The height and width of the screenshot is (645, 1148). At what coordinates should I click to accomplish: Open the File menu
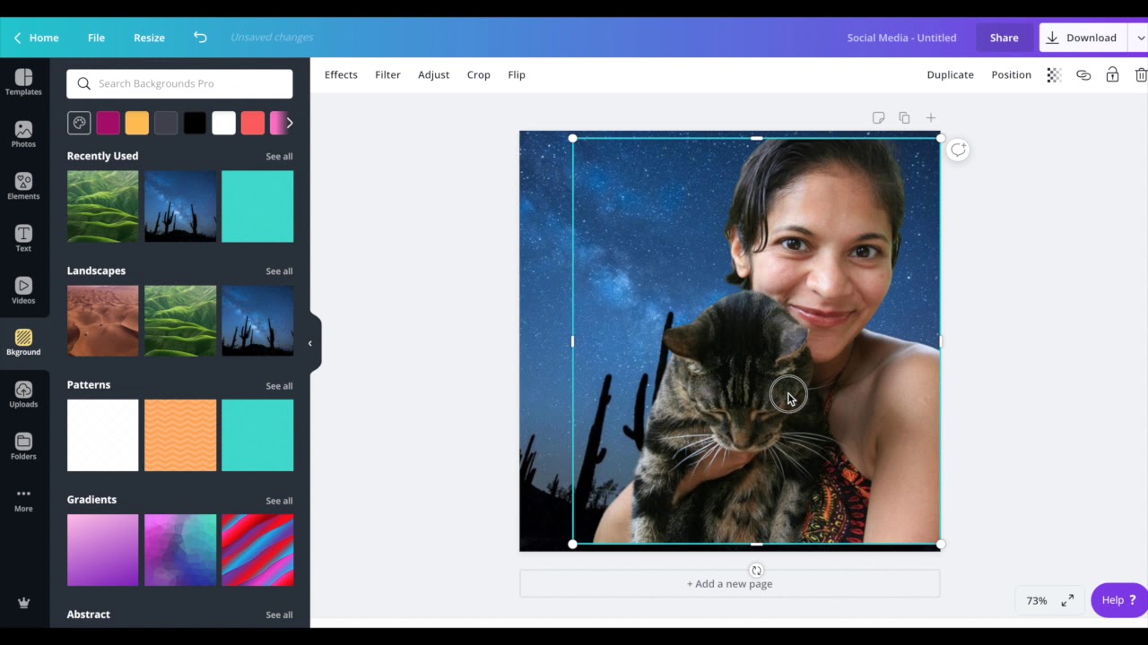[96, 38]
